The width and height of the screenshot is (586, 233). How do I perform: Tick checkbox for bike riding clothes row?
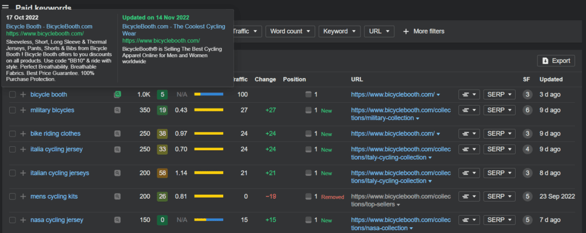click(13, 134)
